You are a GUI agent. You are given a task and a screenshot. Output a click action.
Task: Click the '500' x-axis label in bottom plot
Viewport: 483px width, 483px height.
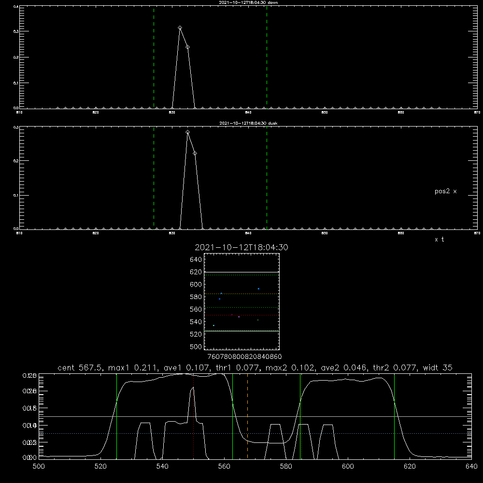[39, 467]
